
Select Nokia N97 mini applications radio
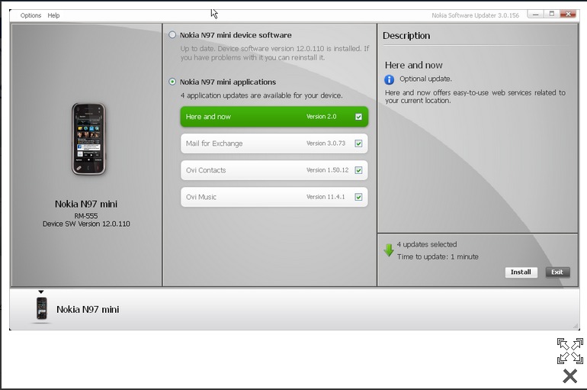click(x=172, y=82)
